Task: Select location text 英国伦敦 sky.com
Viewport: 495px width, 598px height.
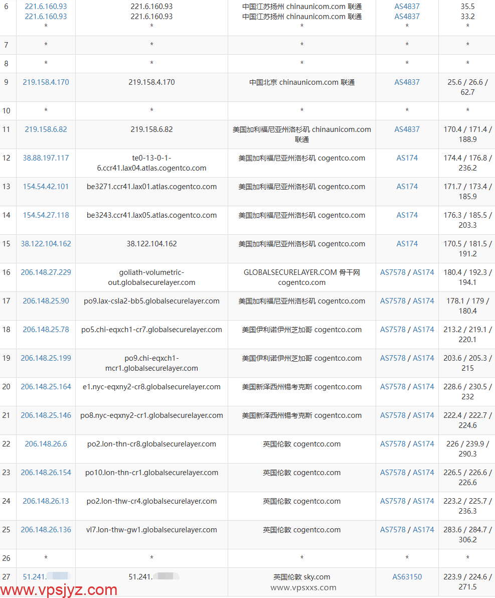Action: 301,577
